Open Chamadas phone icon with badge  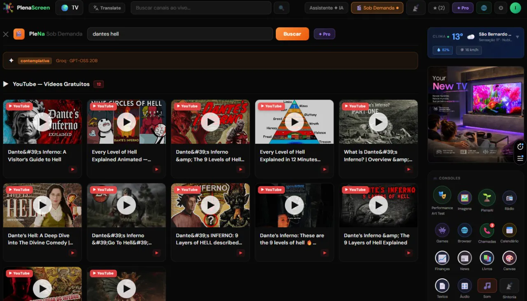[487, 230]
